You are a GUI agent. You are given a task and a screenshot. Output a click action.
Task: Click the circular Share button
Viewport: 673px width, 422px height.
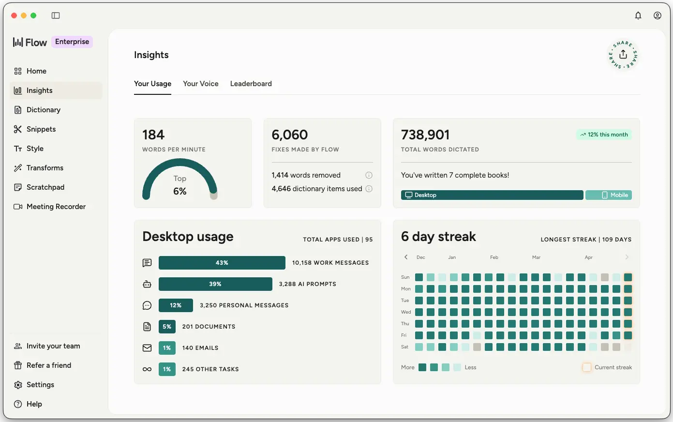coord(623,55)
